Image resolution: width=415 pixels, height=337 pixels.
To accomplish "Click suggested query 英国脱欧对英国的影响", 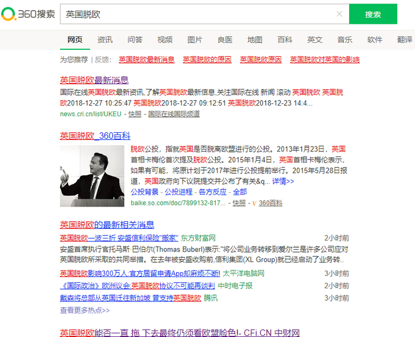I will click(325, 59).
